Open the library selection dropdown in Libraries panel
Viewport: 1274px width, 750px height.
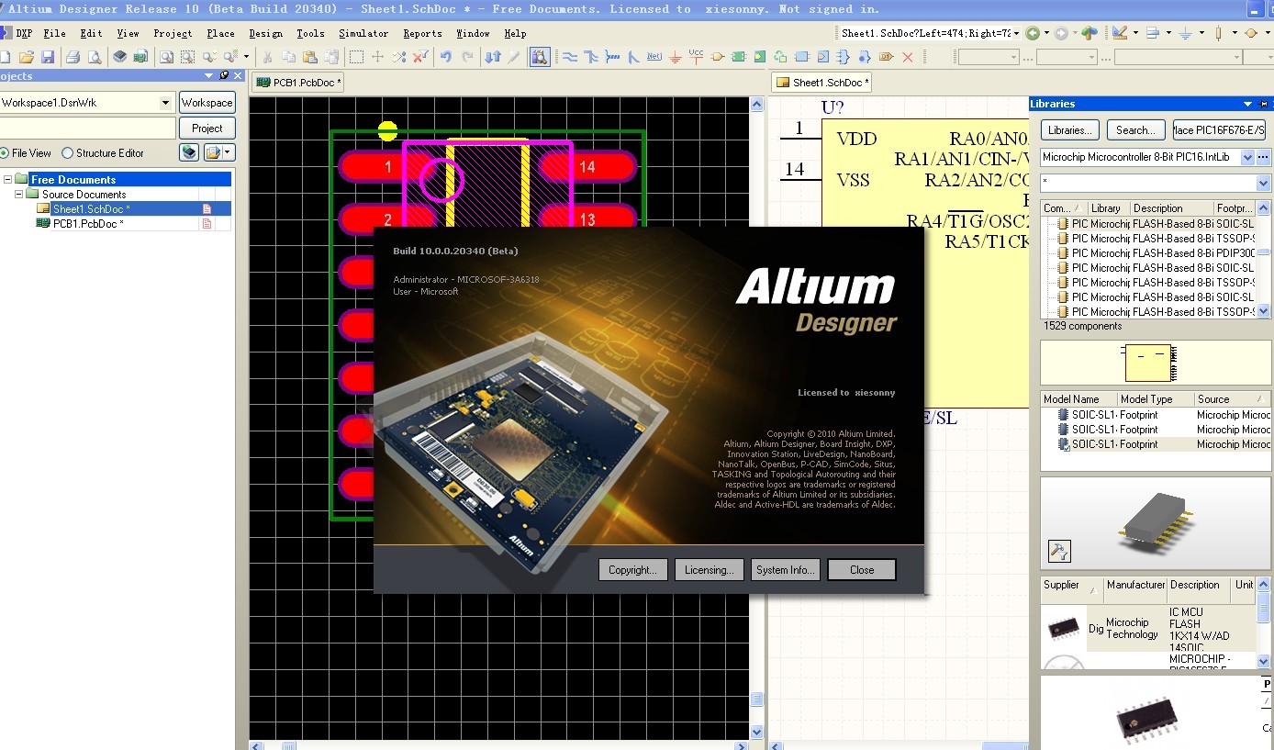click(1246, 157)
